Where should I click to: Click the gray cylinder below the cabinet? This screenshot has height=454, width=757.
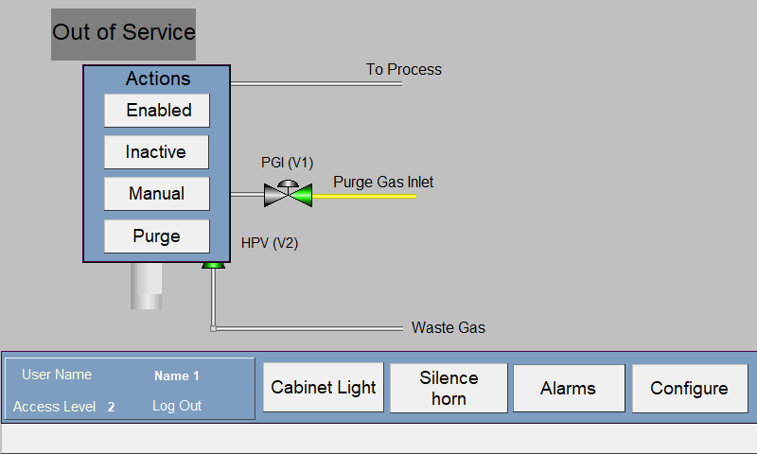click(x=147, y=286)
